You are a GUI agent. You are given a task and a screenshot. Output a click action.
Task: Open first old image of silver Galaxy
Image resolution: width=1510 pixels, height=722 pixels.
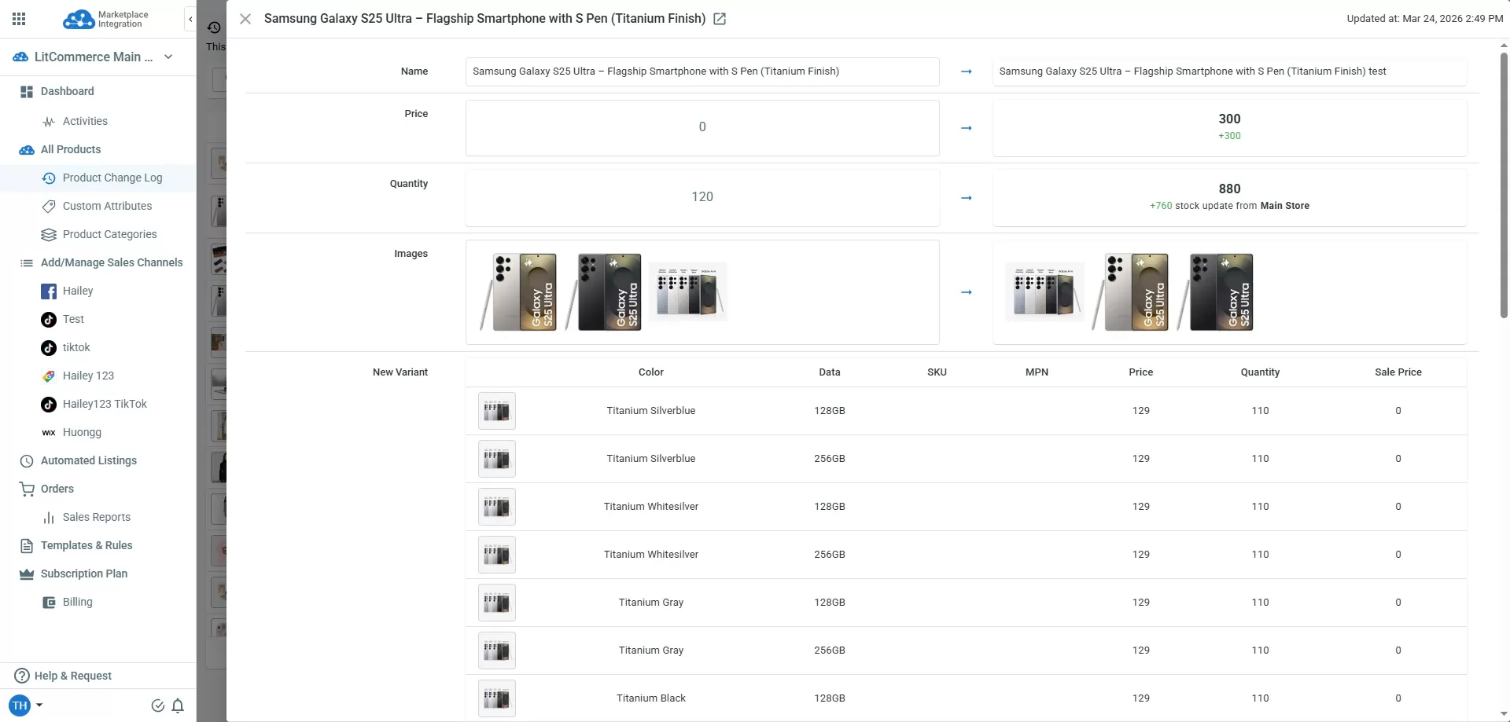click(x=519, y=292)
